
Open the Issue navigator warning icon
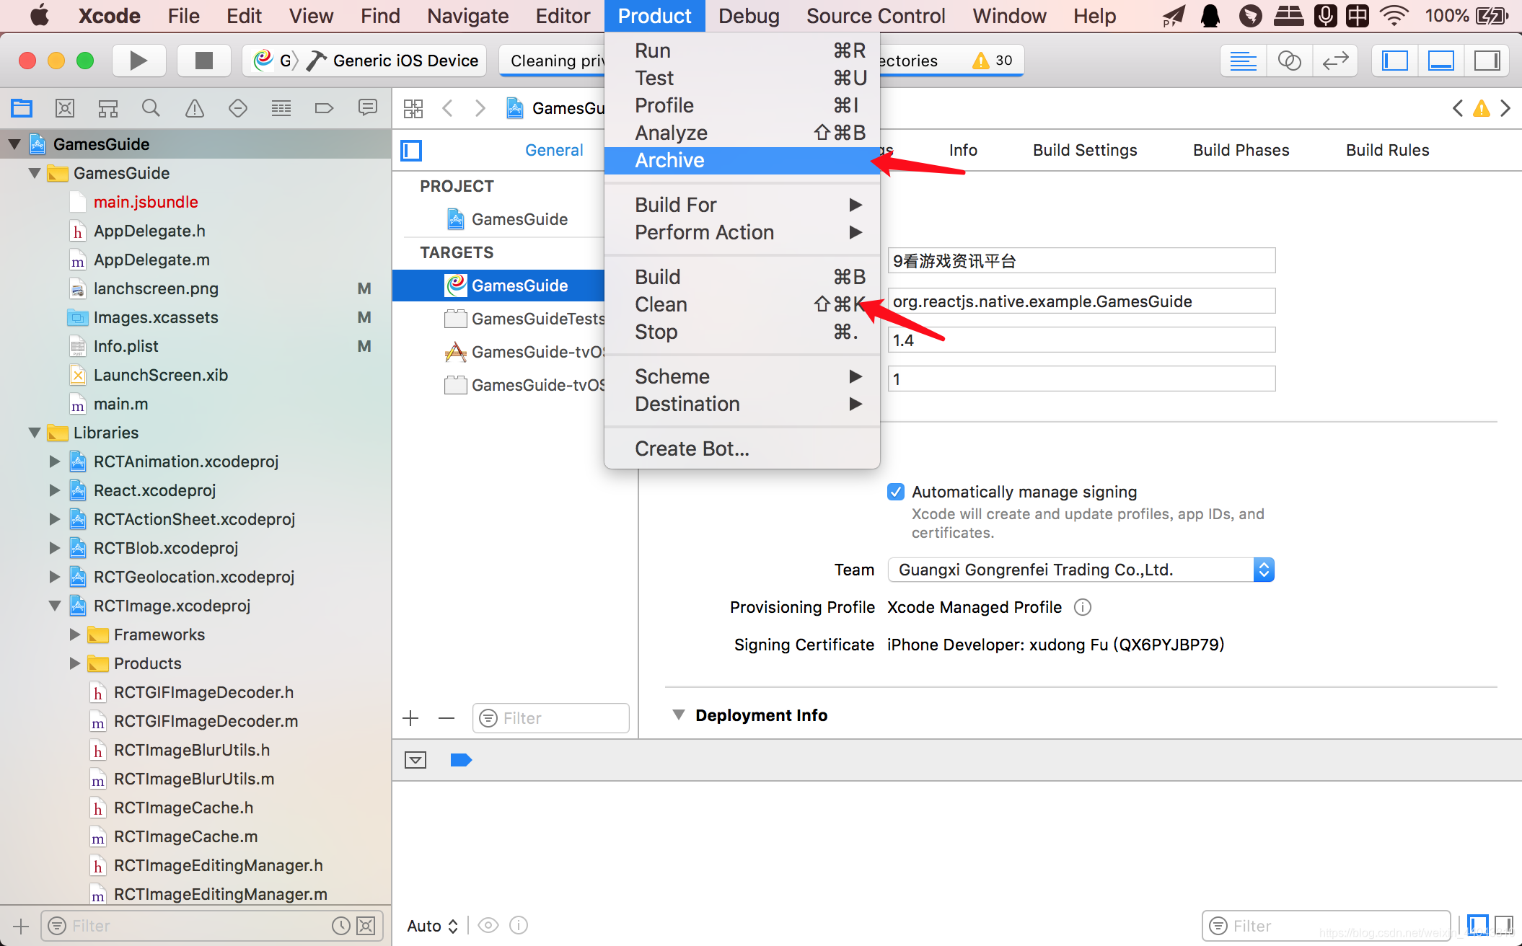tap(195, 108)
